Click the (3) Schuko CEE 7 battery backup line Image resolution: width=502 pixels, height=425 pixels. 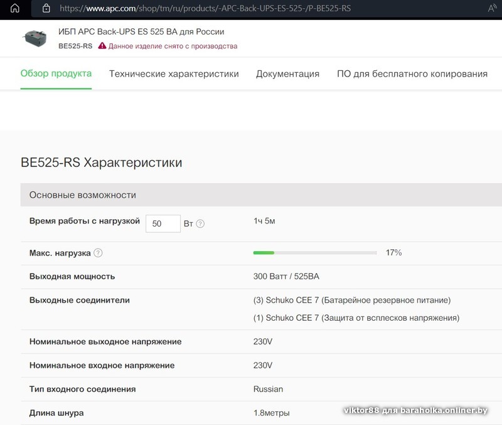pyautogui.click(x=352, y=300)
